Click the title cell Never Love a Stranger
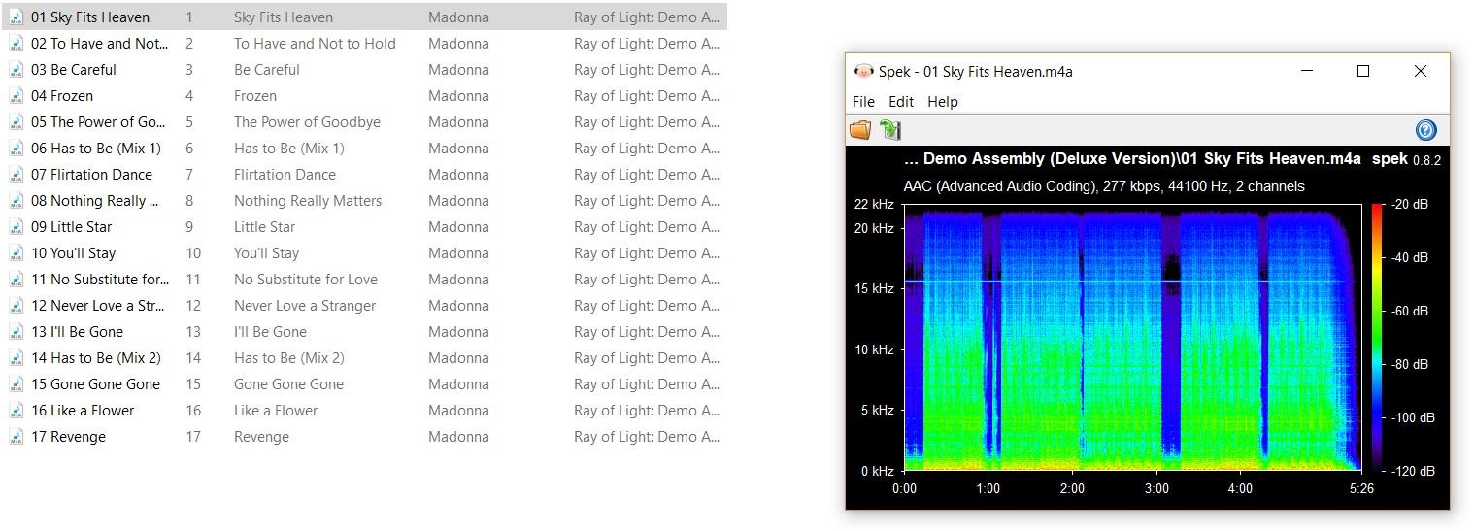 pos(305,306)
